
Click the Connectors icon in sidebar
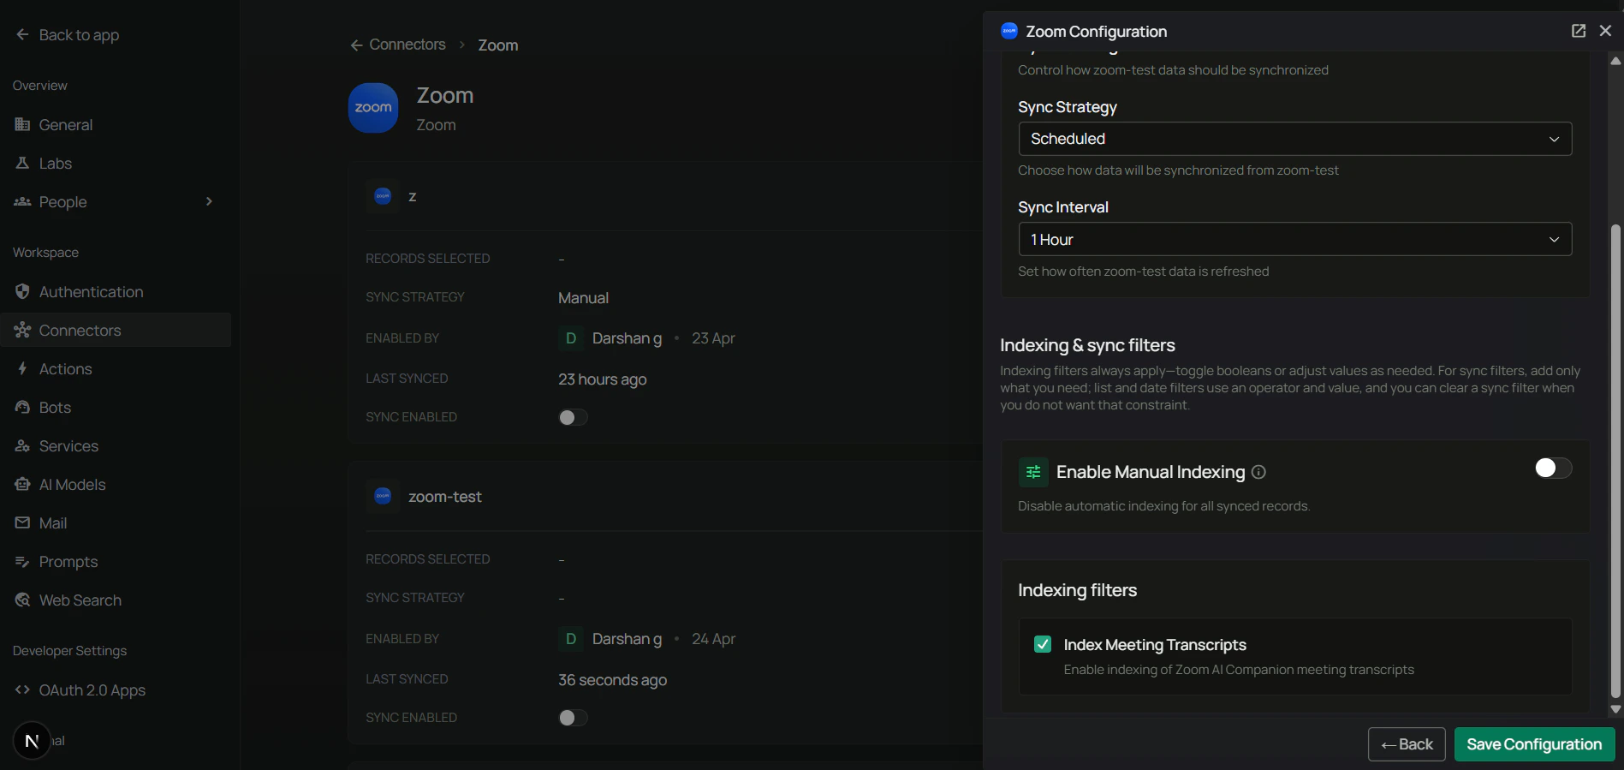[22, 330]
